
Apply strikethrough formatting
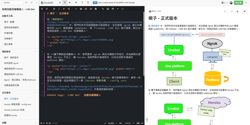pyautogui.click(x=64, y=9)
